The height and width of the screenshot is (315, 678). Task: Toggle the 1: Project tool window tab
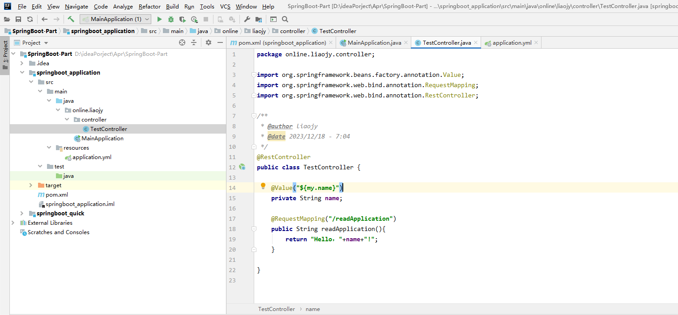pyautogui.click(x=5, y=56)
